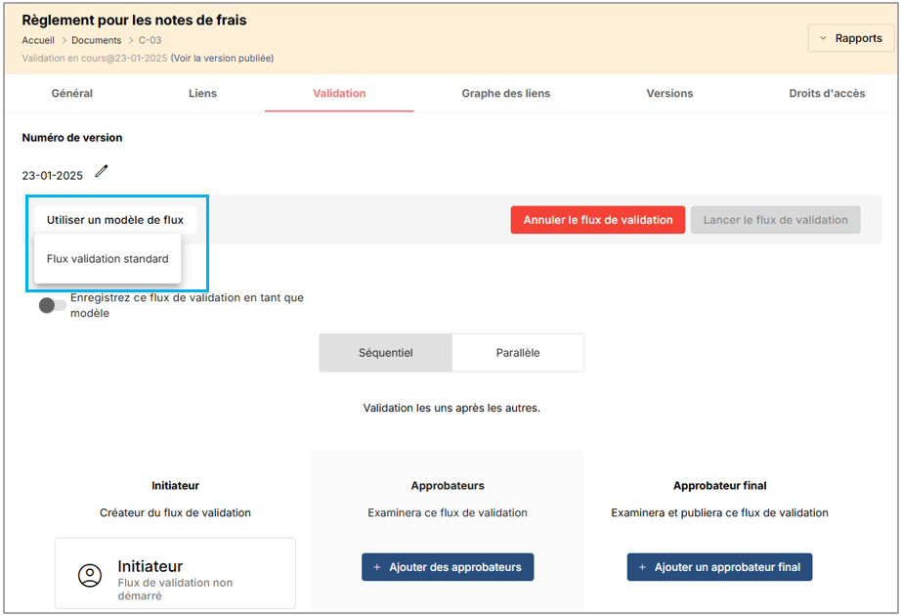The width and height of the screenshot is (902, 616).
Task: Go to Graphe des liens tab
Action: pyautogui.click(x=505, y=94)
